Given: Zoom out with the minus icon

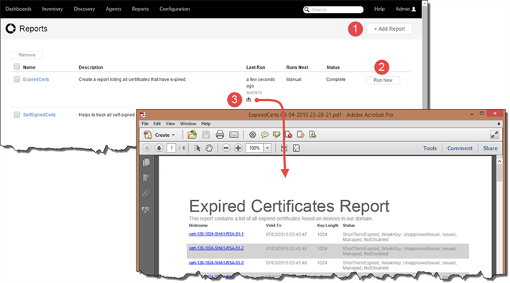Looking at the screenshot, I should (x=226, y=148).
